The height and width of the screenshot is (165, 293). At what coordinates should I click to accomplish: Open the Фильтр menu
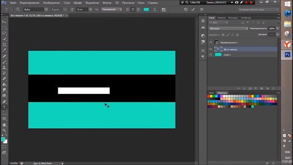pyautogui.click(x=107, y=3)
